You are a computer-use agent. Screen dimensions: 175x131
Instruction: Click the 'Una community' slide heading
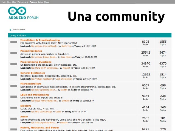point(116,16)
